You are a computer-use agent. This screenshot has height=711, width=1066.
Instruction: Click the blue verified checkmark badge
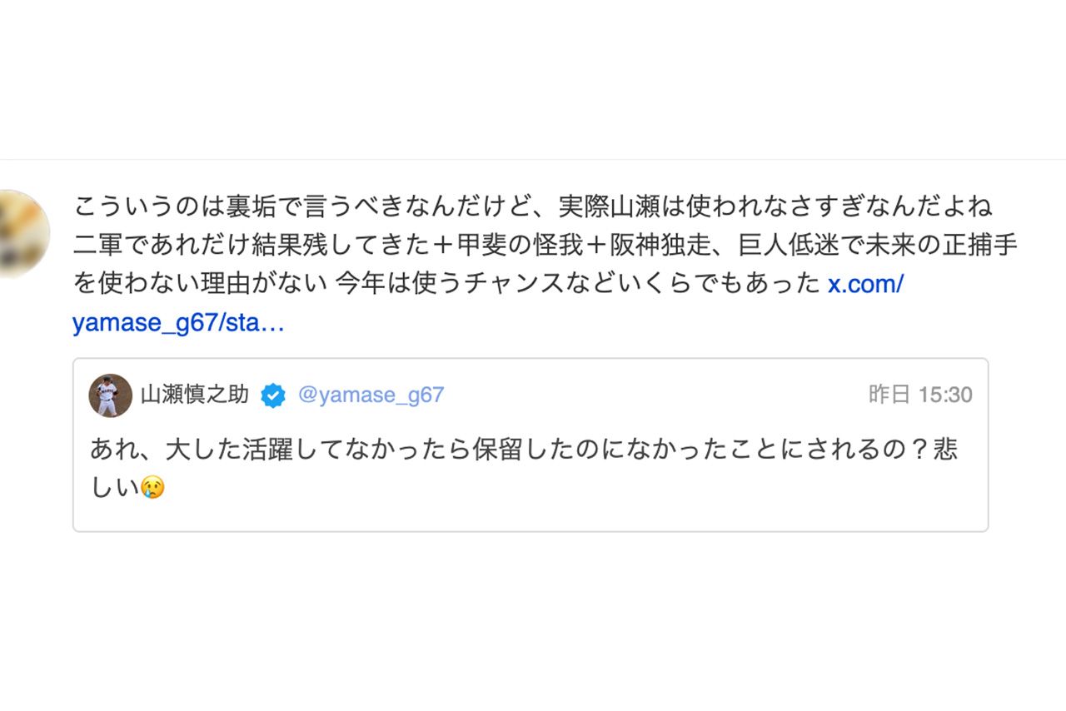(x=271, y=395)
